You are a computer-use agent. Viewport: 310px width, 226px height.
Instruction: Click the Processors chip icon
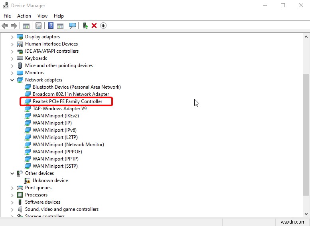pyautogui.click(x=20, y=195)
